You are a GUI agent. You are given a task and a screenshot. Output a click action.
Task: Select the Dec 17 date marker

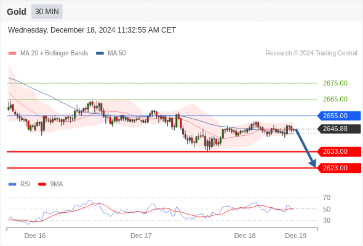click(142, 236)
